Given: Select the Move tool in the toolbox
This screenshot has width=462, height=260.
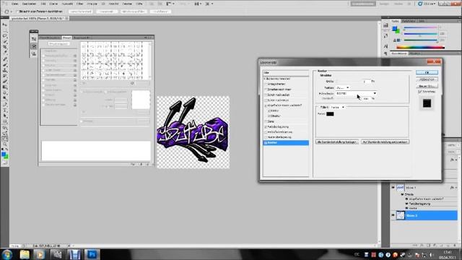Looking at the screenshot, I should 5,25.
